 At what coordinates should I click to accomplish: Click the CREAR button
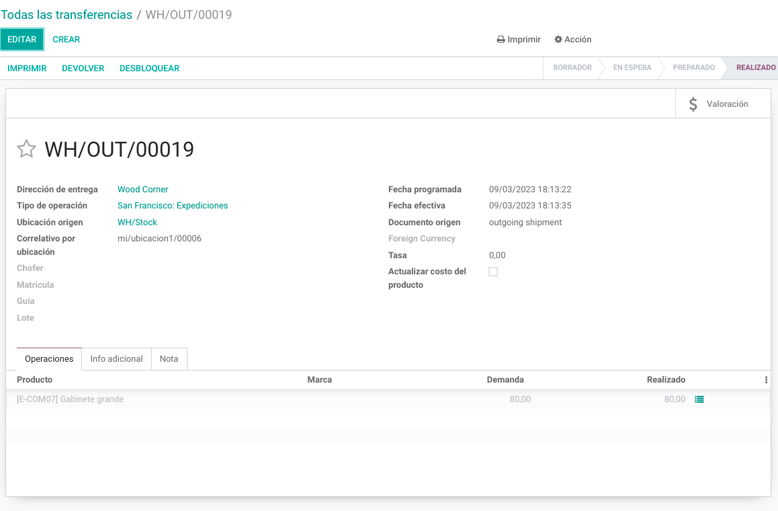pos(66,40)
